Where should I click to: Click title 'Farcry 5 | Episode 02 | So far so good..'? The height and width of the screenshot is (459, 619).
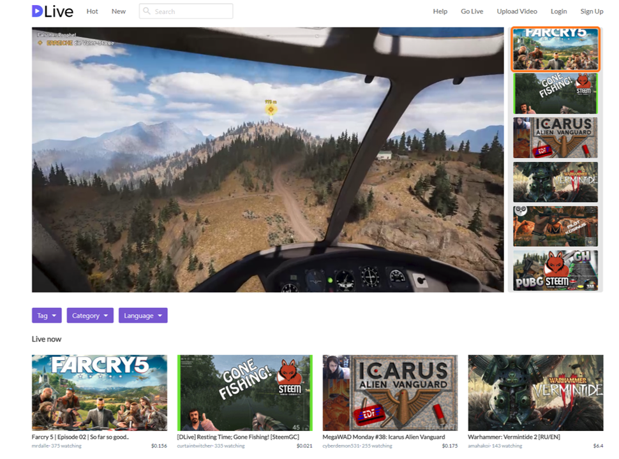tap(80, 437)
